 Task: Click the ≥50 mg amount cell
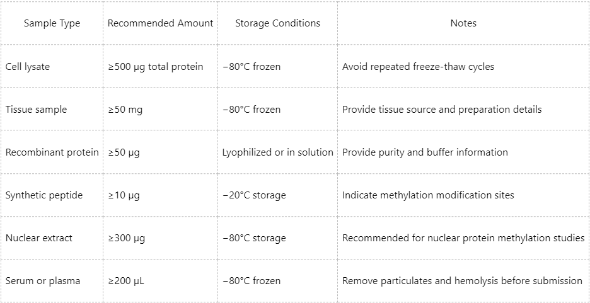(x=125, y=109)
